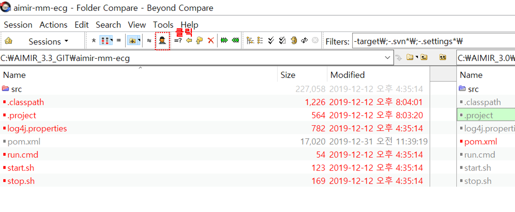Image resolution: width=515 pixels, height=212 pixels.
Task: Open the Session menu
Action: tap(18, 25)
